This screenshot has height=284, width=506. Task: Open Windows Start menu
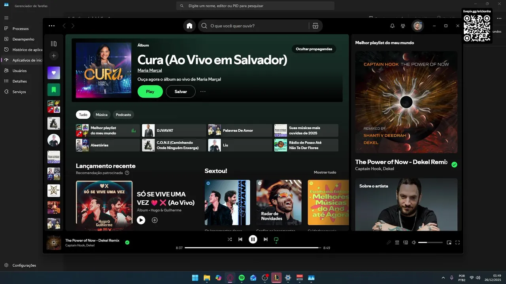pyautogui.click(x=195, y=278)
